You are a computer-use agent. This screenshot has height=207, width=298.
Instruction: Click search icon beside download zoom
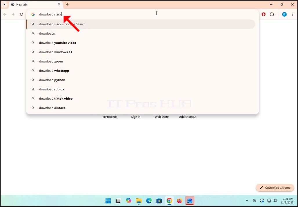pyautogui.click(x=33, y=61)
